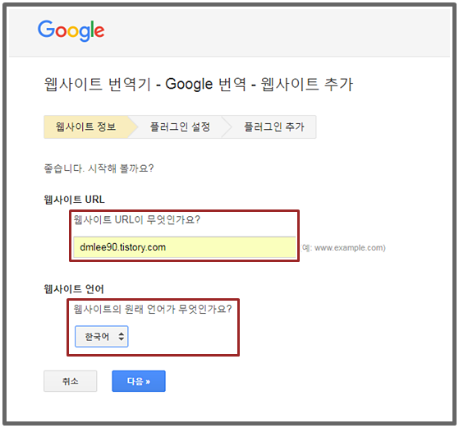459x428 pixels.
Task: Click the 웹사이트 언어 section label
Action: click(x=74, y=289)
